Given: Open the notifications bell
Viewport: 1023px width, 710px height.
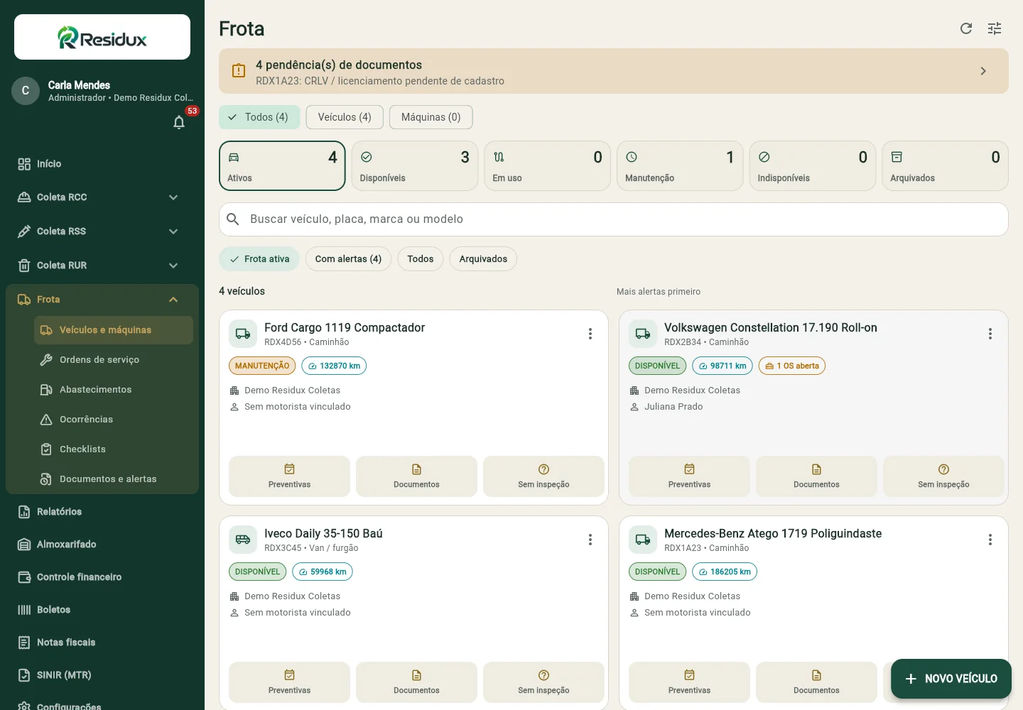Looking at the screenshot, I should click(179, 122).
